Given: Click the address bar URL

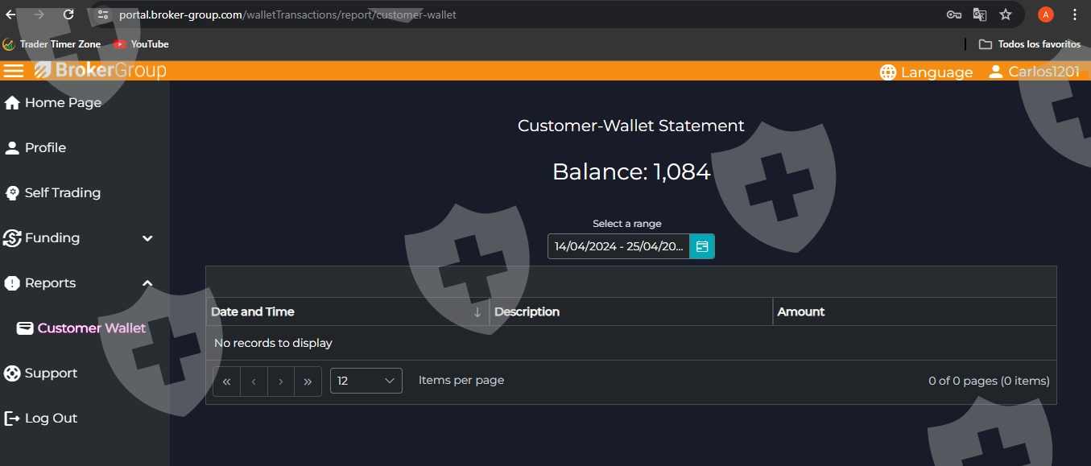Looking at the screenshot, I should [287, 14].
